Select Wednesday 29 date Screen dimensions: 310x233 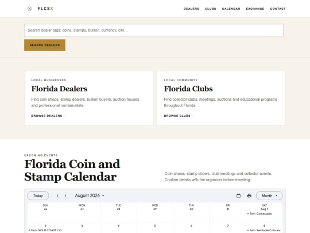point(155,209)
